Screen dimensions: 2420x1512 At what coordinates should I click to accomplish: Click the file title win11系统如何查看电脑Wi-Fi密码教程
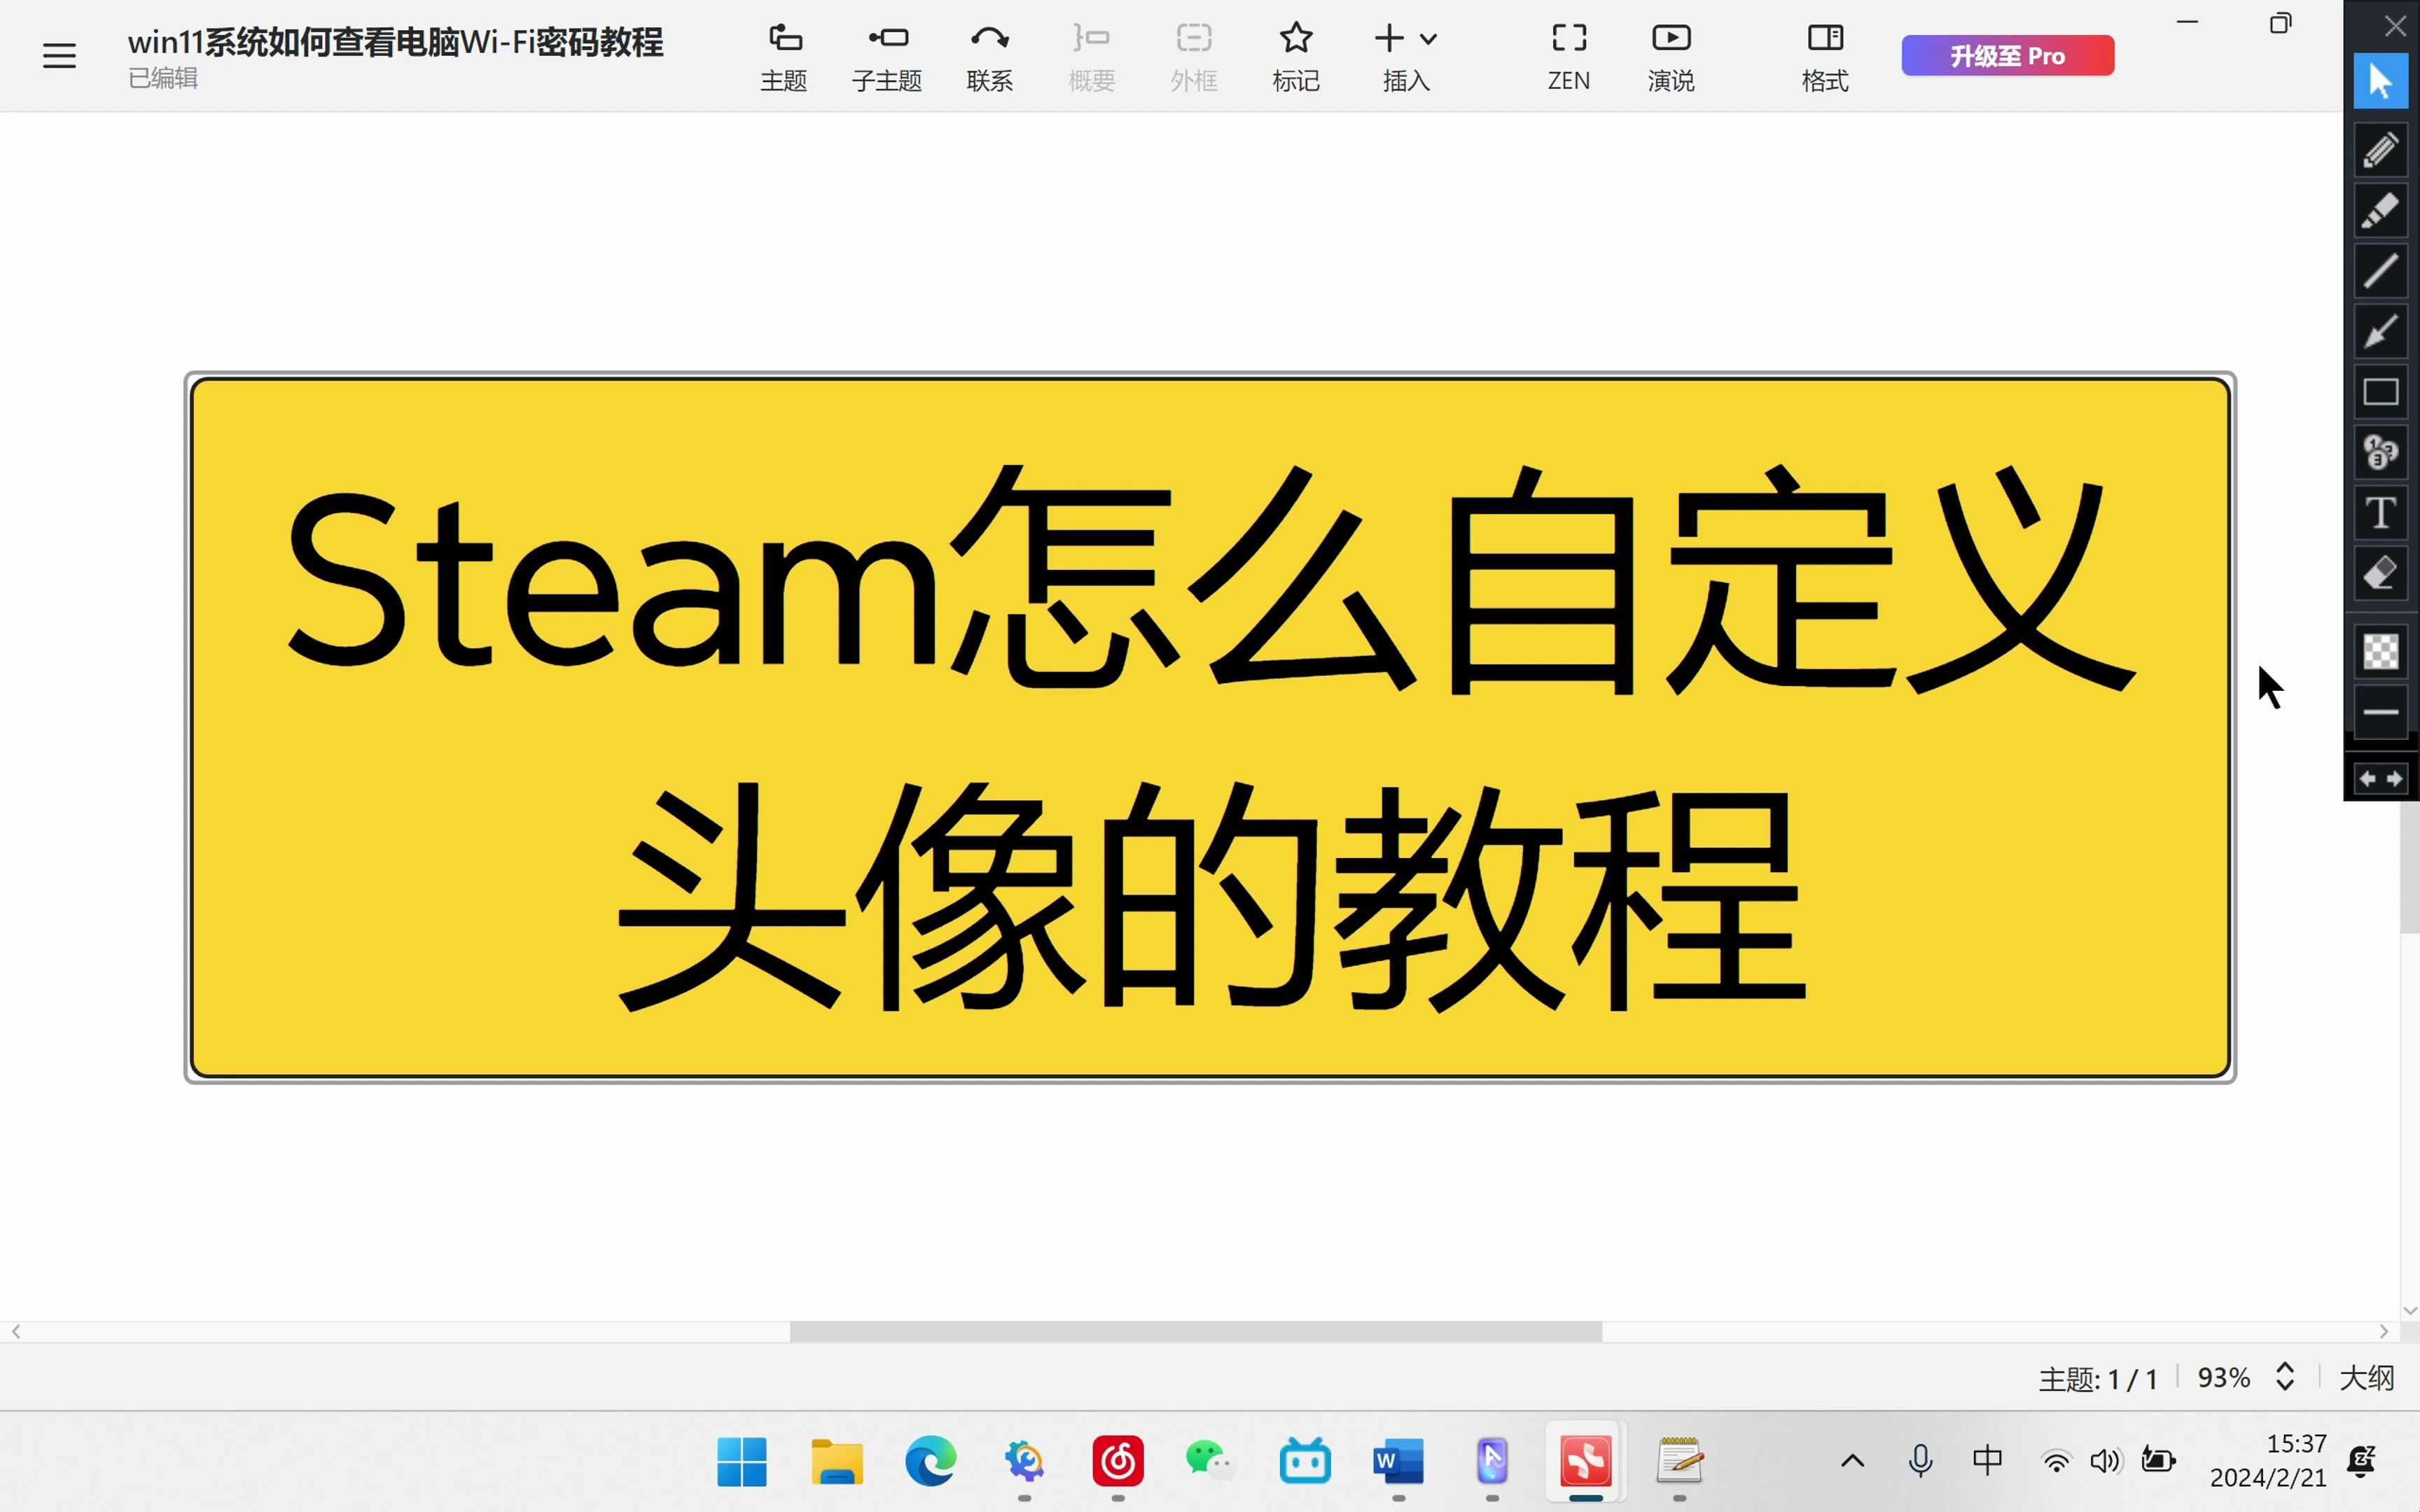[395, 42]
